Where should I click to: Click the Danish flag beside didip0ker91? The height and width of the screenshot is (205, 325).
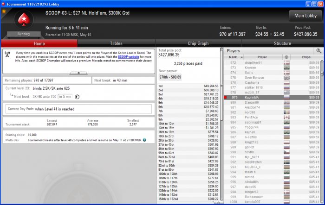point(286,62)
